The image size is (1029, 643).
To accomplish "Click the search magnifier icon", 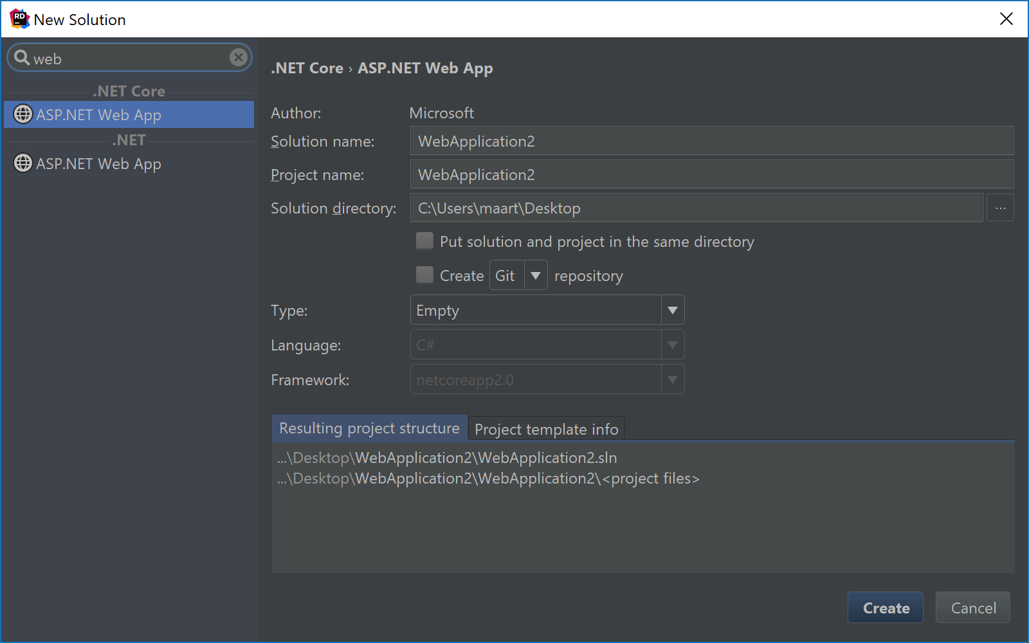I will [22, 58].
